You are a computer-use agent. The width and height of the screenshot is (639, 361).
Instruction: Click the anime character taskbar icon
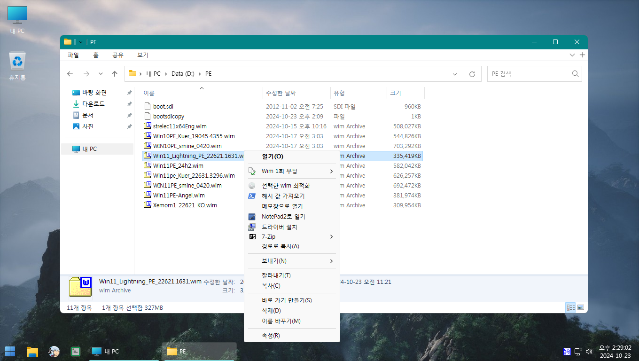point(54,351)
